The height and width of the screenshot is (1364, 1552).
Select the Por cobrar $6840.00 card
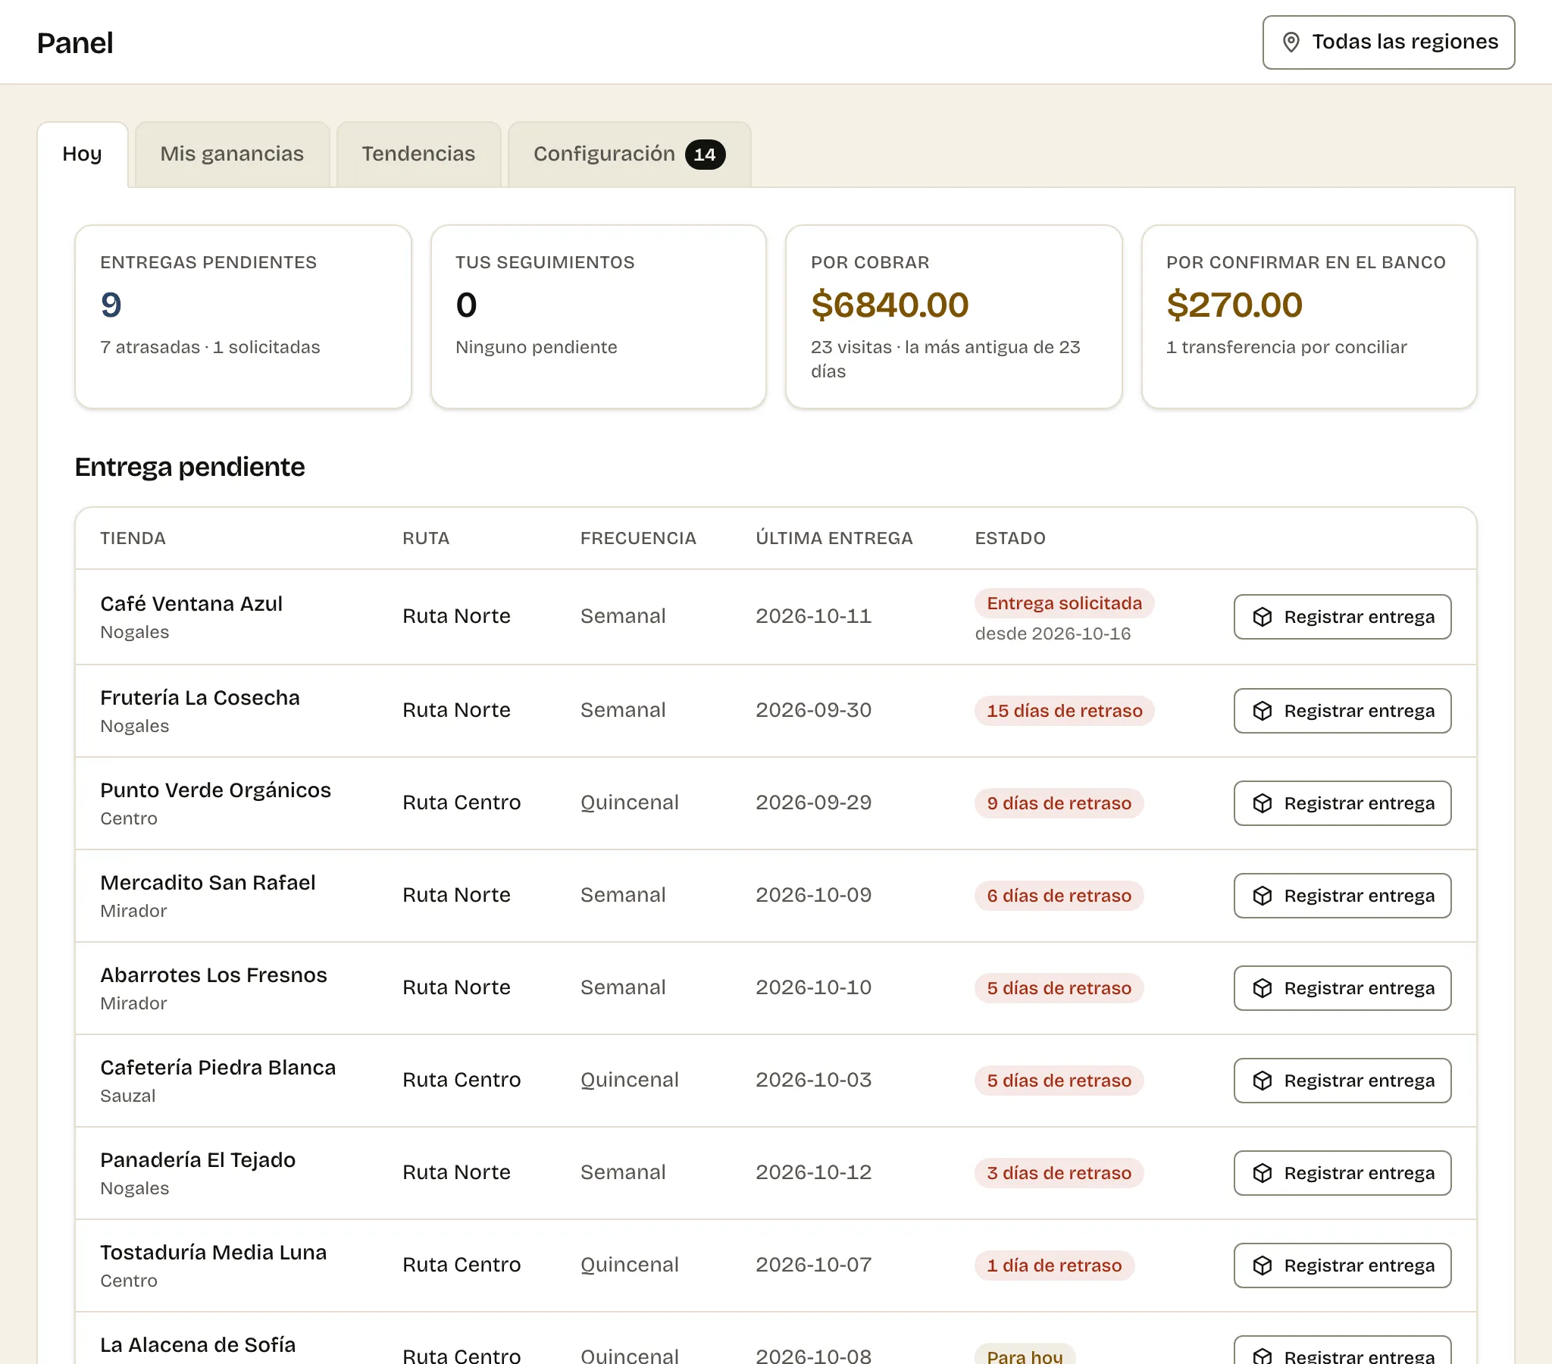tap(953, 317)
